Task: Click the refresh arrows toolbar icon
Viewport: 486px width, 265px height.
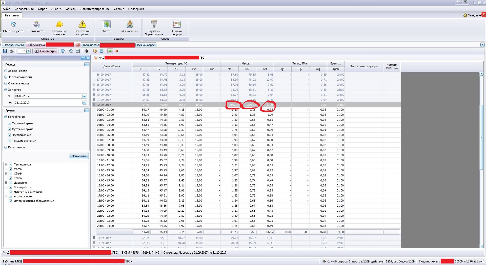Action: (63, 51)
